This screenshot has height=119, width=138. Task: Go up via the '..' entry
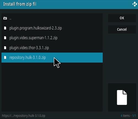point(52,18)
